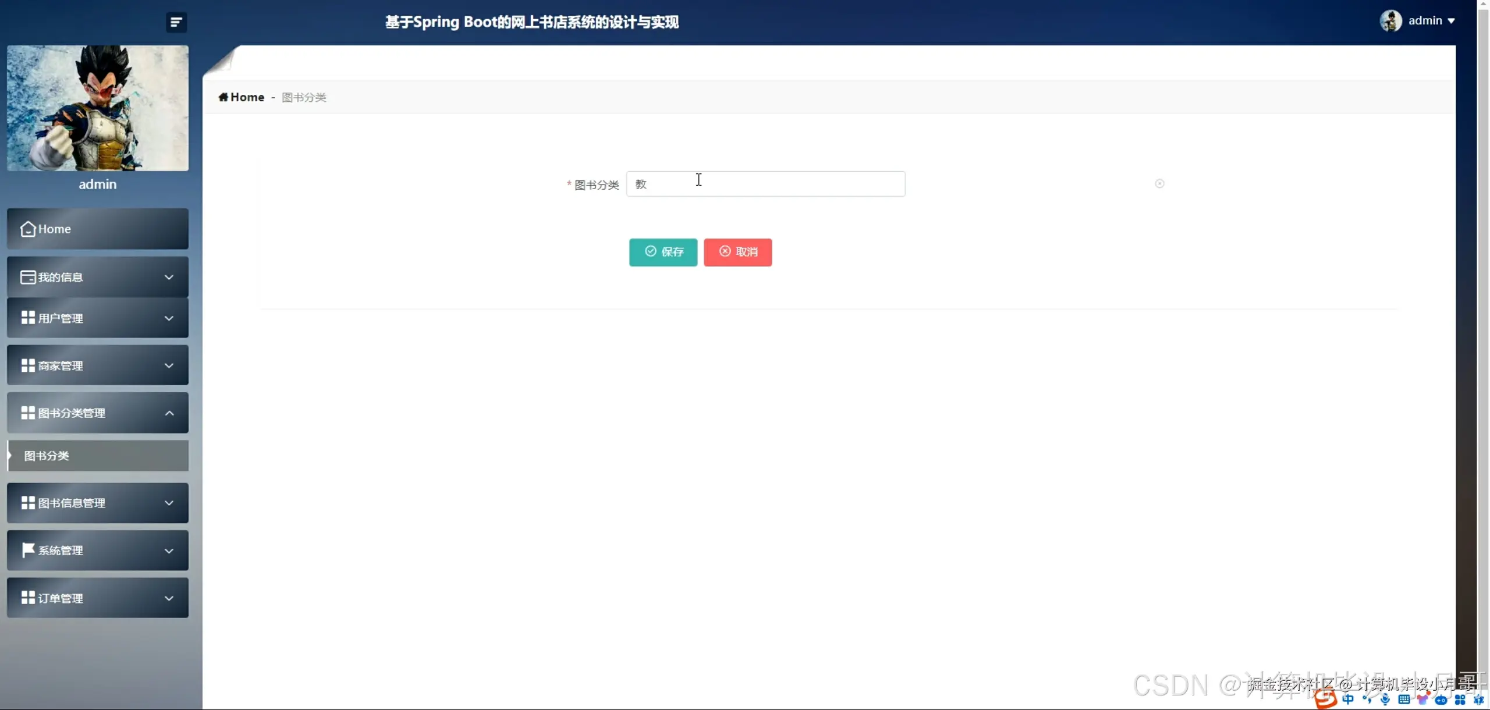This screenshot has height=710, width=1490.
Task: Open the admin user dropdown arrow
Action: (x=1451, y=21)
